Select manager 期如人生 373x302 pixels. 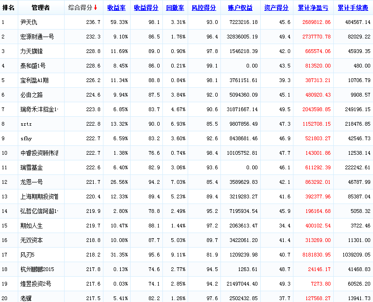coord(31,226)
